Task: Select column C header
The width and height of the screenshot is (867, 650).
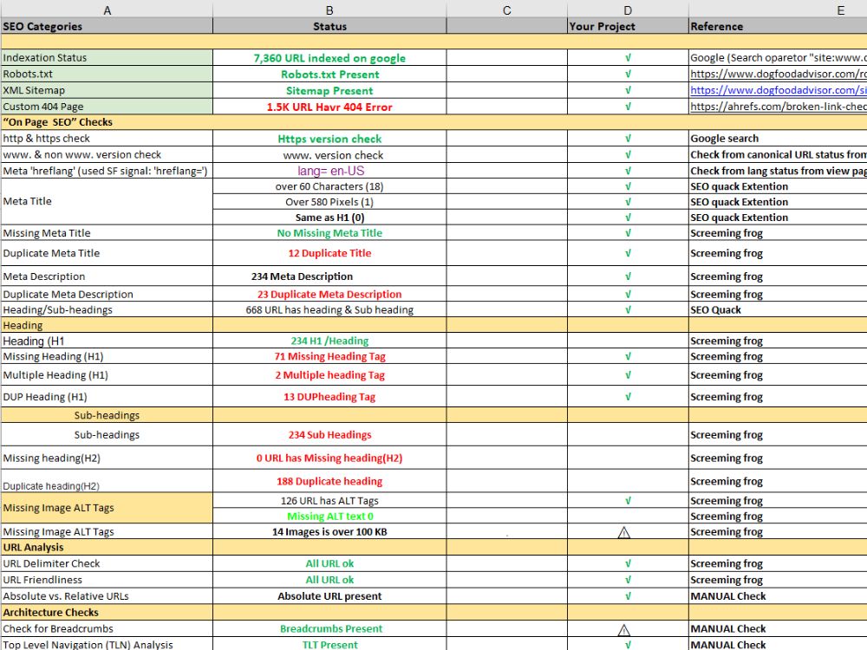Action: [506, 10]
